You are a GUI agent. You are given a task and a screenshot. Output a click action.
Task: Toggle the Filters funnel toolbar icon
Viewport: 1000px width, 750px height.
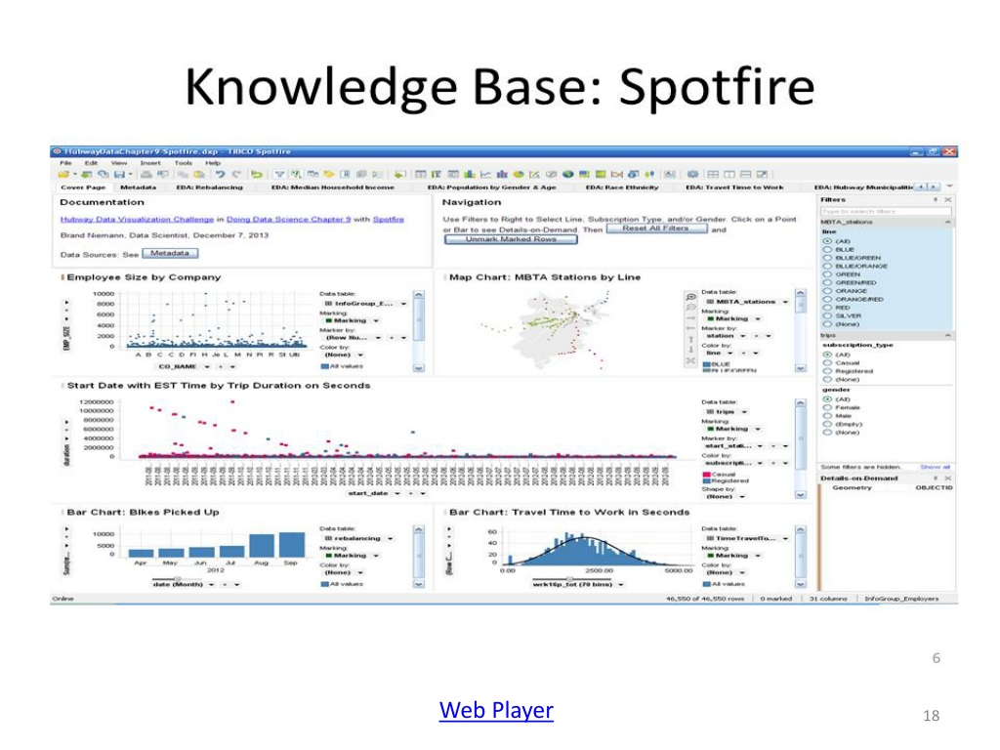[x=278, y=174]
